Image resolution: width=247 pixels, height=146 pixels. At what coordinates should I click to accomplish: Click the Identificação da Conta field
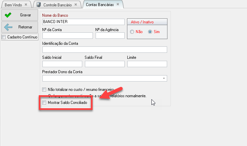105,50
